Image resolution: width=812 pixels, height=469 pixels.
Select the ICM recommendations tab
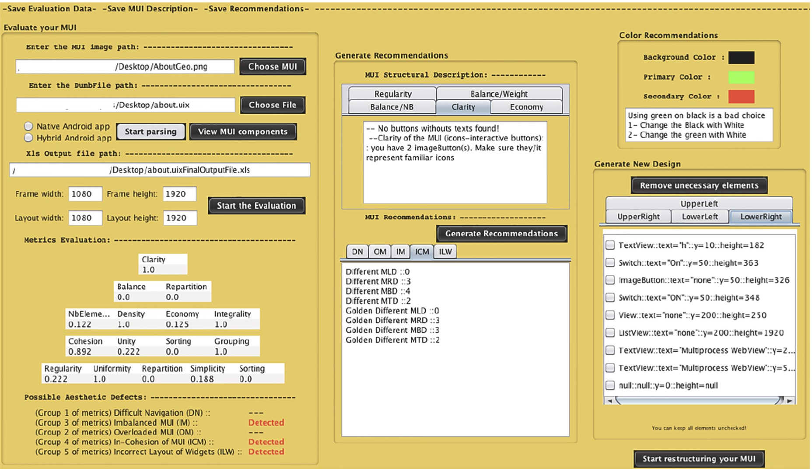point(422,252)
